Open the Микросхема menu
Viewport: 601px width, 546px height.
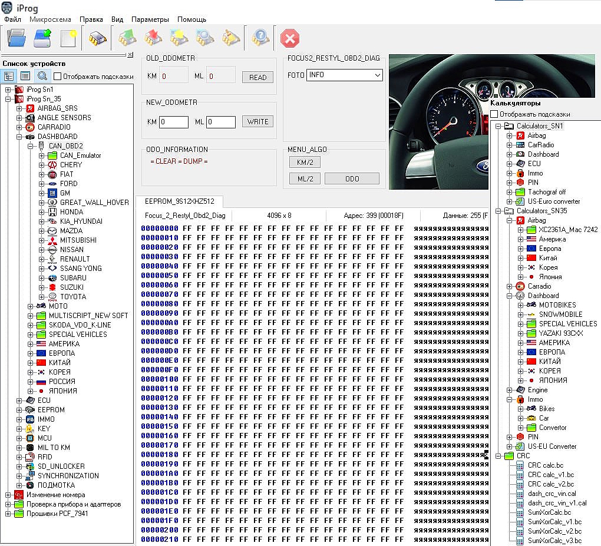pyautogui.click(x=50, y=19)
